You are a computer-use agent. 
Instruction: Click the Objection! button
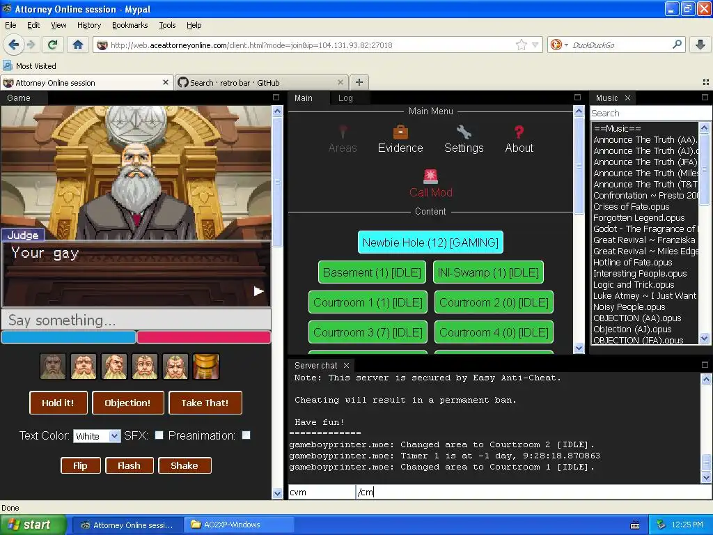pos(128,403)
